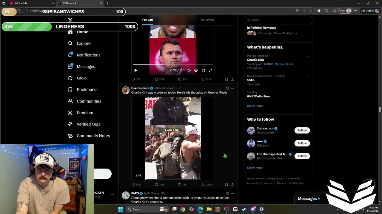This screenshot has width=382, height=214.
Task: Open Premium in the sidebar
Action: point(81,113)
